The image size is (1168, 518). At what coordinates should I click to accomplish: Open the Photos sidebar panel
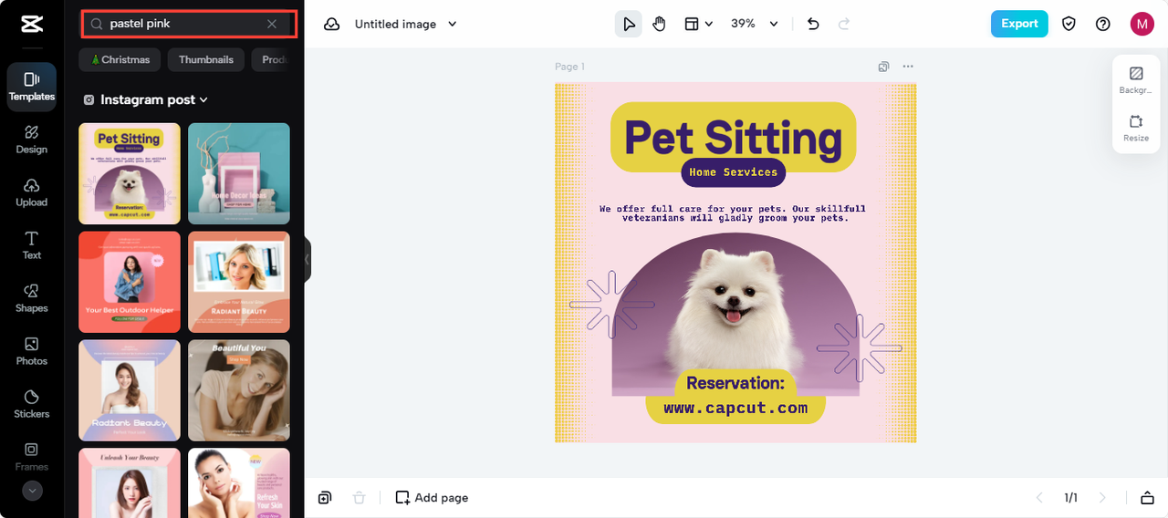point(32,351)
